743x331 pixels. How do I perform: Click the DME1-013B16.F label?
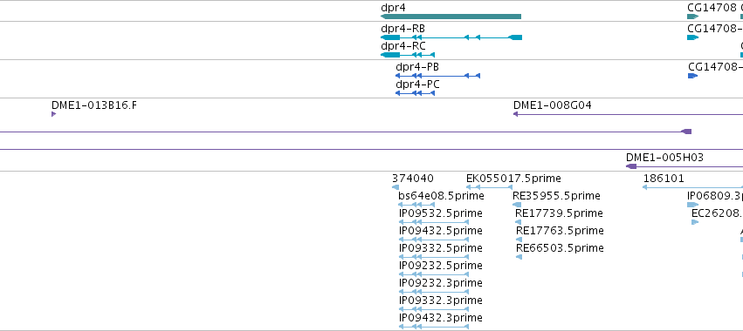pyautogui.click(x=93, y=105)
